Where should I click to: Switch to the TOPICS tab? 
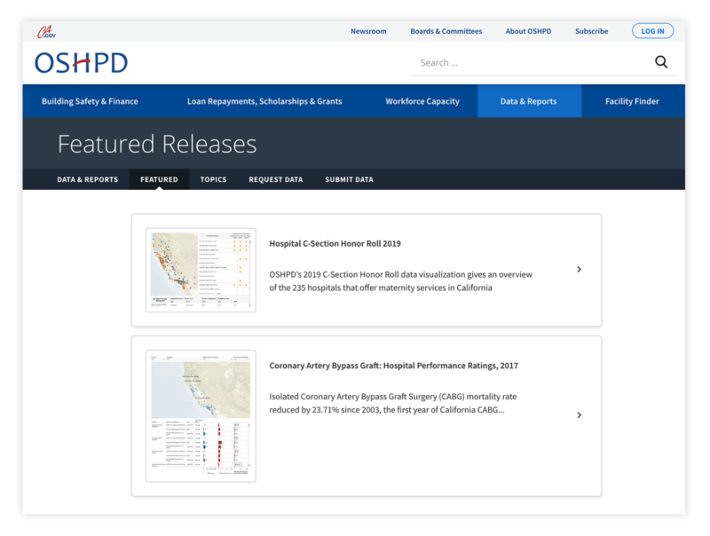pyautogui.click(x=213, y=179)
